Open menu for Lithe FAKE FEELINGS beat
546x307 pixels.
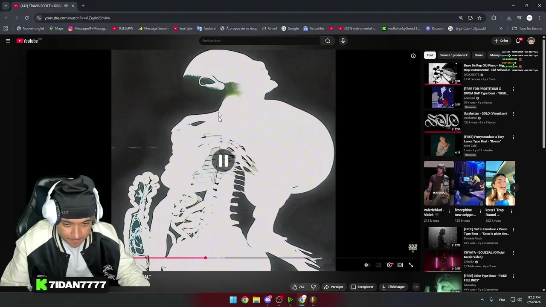pyautogui.click(x=513, y=276)
